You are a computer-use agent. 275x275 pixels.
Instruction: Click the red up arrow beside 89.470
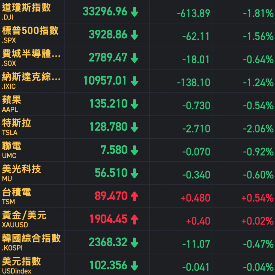(x=134, y=196)
